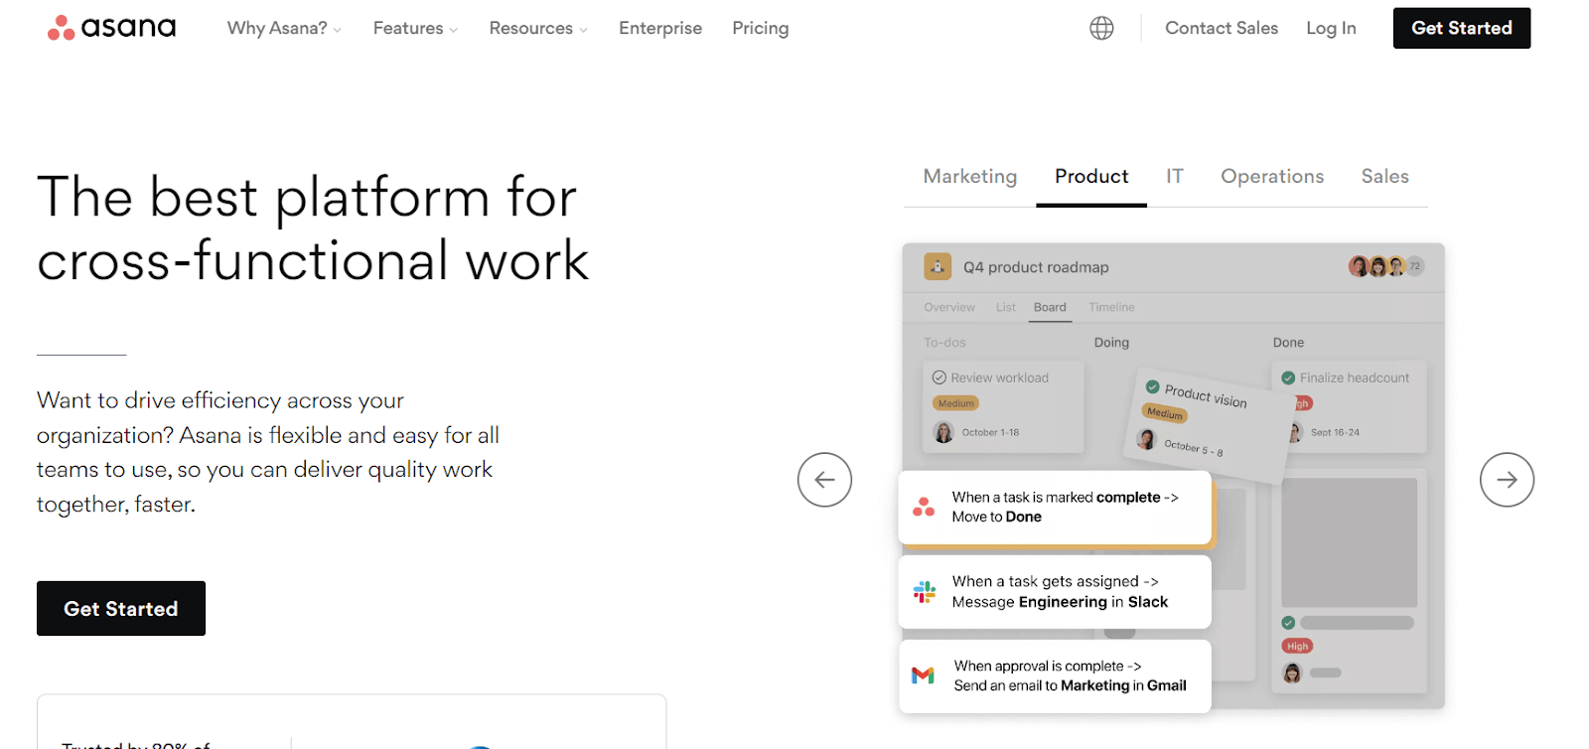Click the 'Done' column heading
Screen dimensions: 1589x749
(x=1288, y=342)
